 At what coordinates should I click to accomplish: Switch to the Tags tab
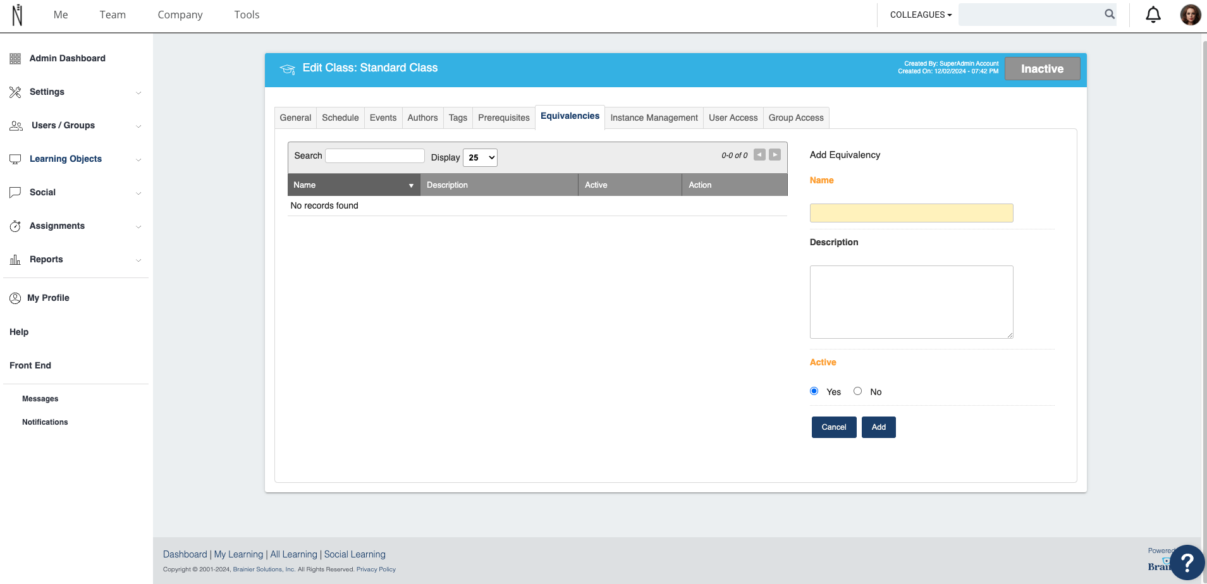tap(458, 118)
